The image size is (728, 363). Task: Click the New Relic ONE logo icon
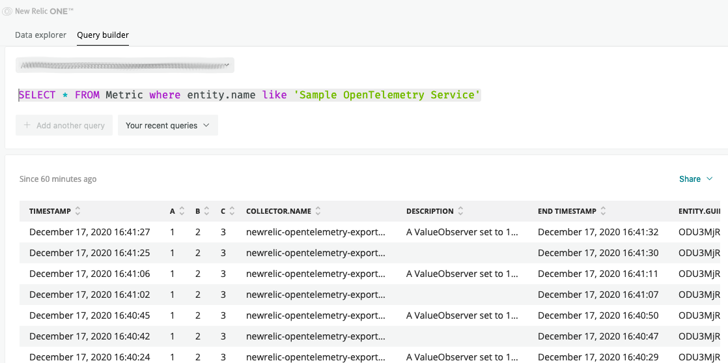[x=7, y=11]
